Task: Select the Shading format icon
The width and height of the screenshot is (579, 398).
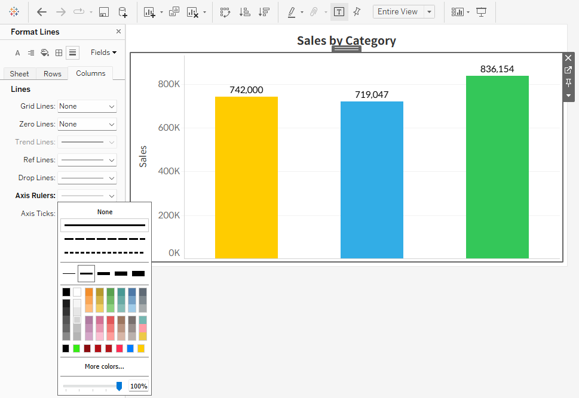Action: [44, 53]
